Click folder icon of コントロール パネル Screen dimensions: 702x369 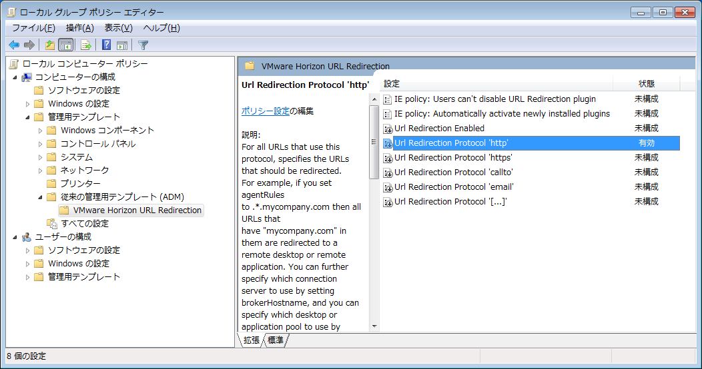tap(52, 144)
